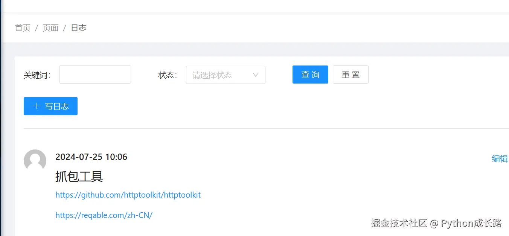Image resolution: width=509 pixels, height=236 pixels.
Task: Click the blue 查询 search button
Action: (310, 75)
